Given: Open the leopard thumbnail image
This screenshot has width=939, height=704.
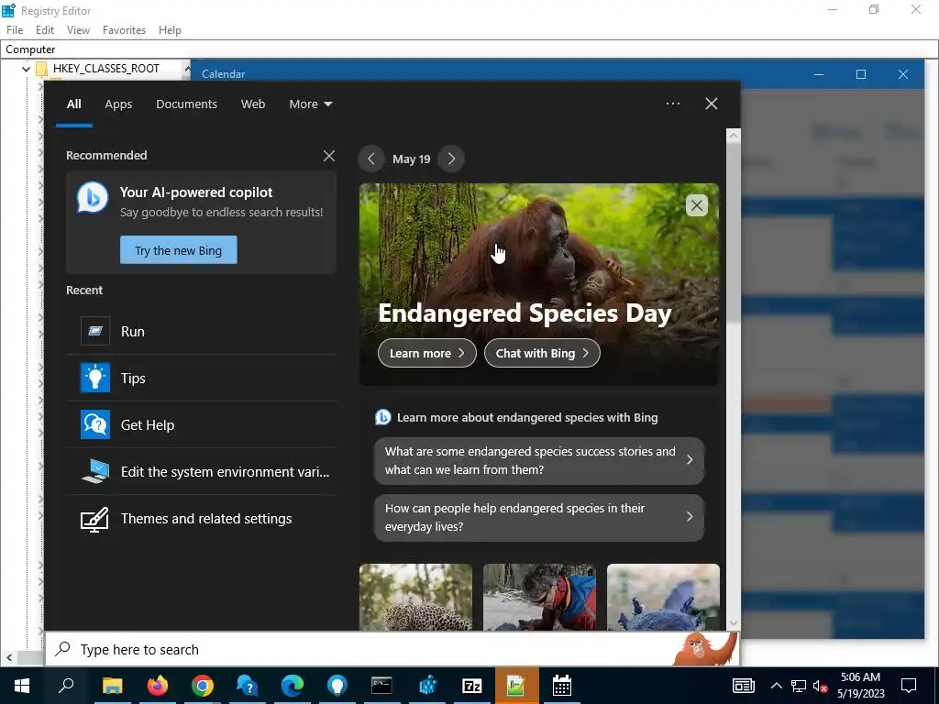Looking at the screenshot, I should [x=415, y=597].
